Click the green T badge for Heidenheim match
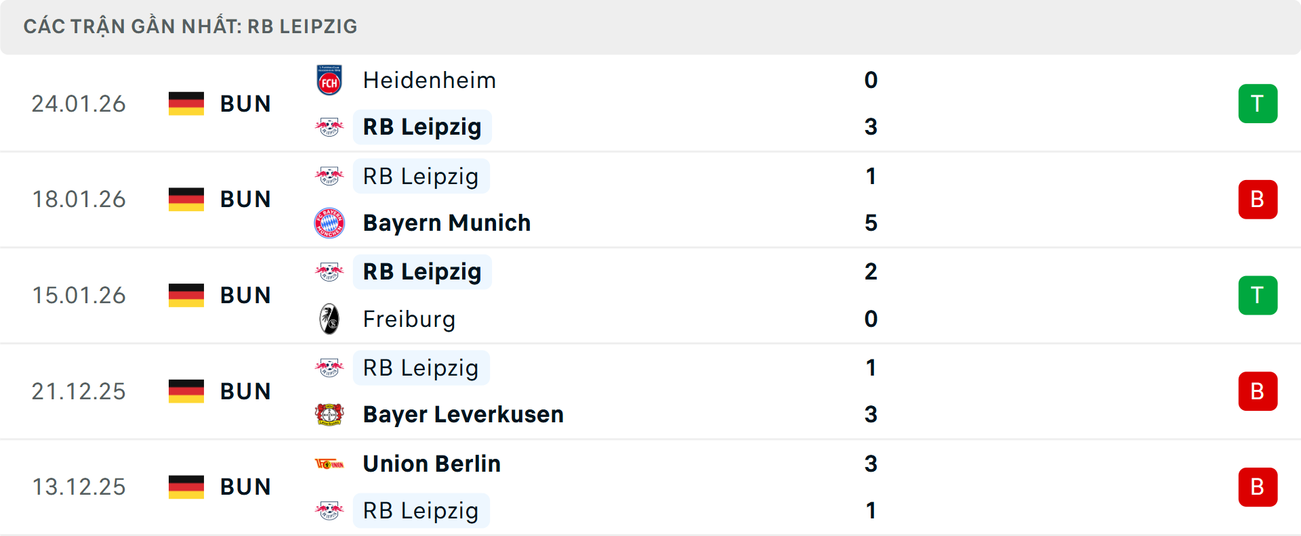 coord(1258,104)
